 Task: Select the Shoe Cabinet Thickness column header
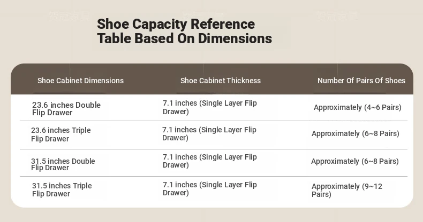(x=221, y=81)
